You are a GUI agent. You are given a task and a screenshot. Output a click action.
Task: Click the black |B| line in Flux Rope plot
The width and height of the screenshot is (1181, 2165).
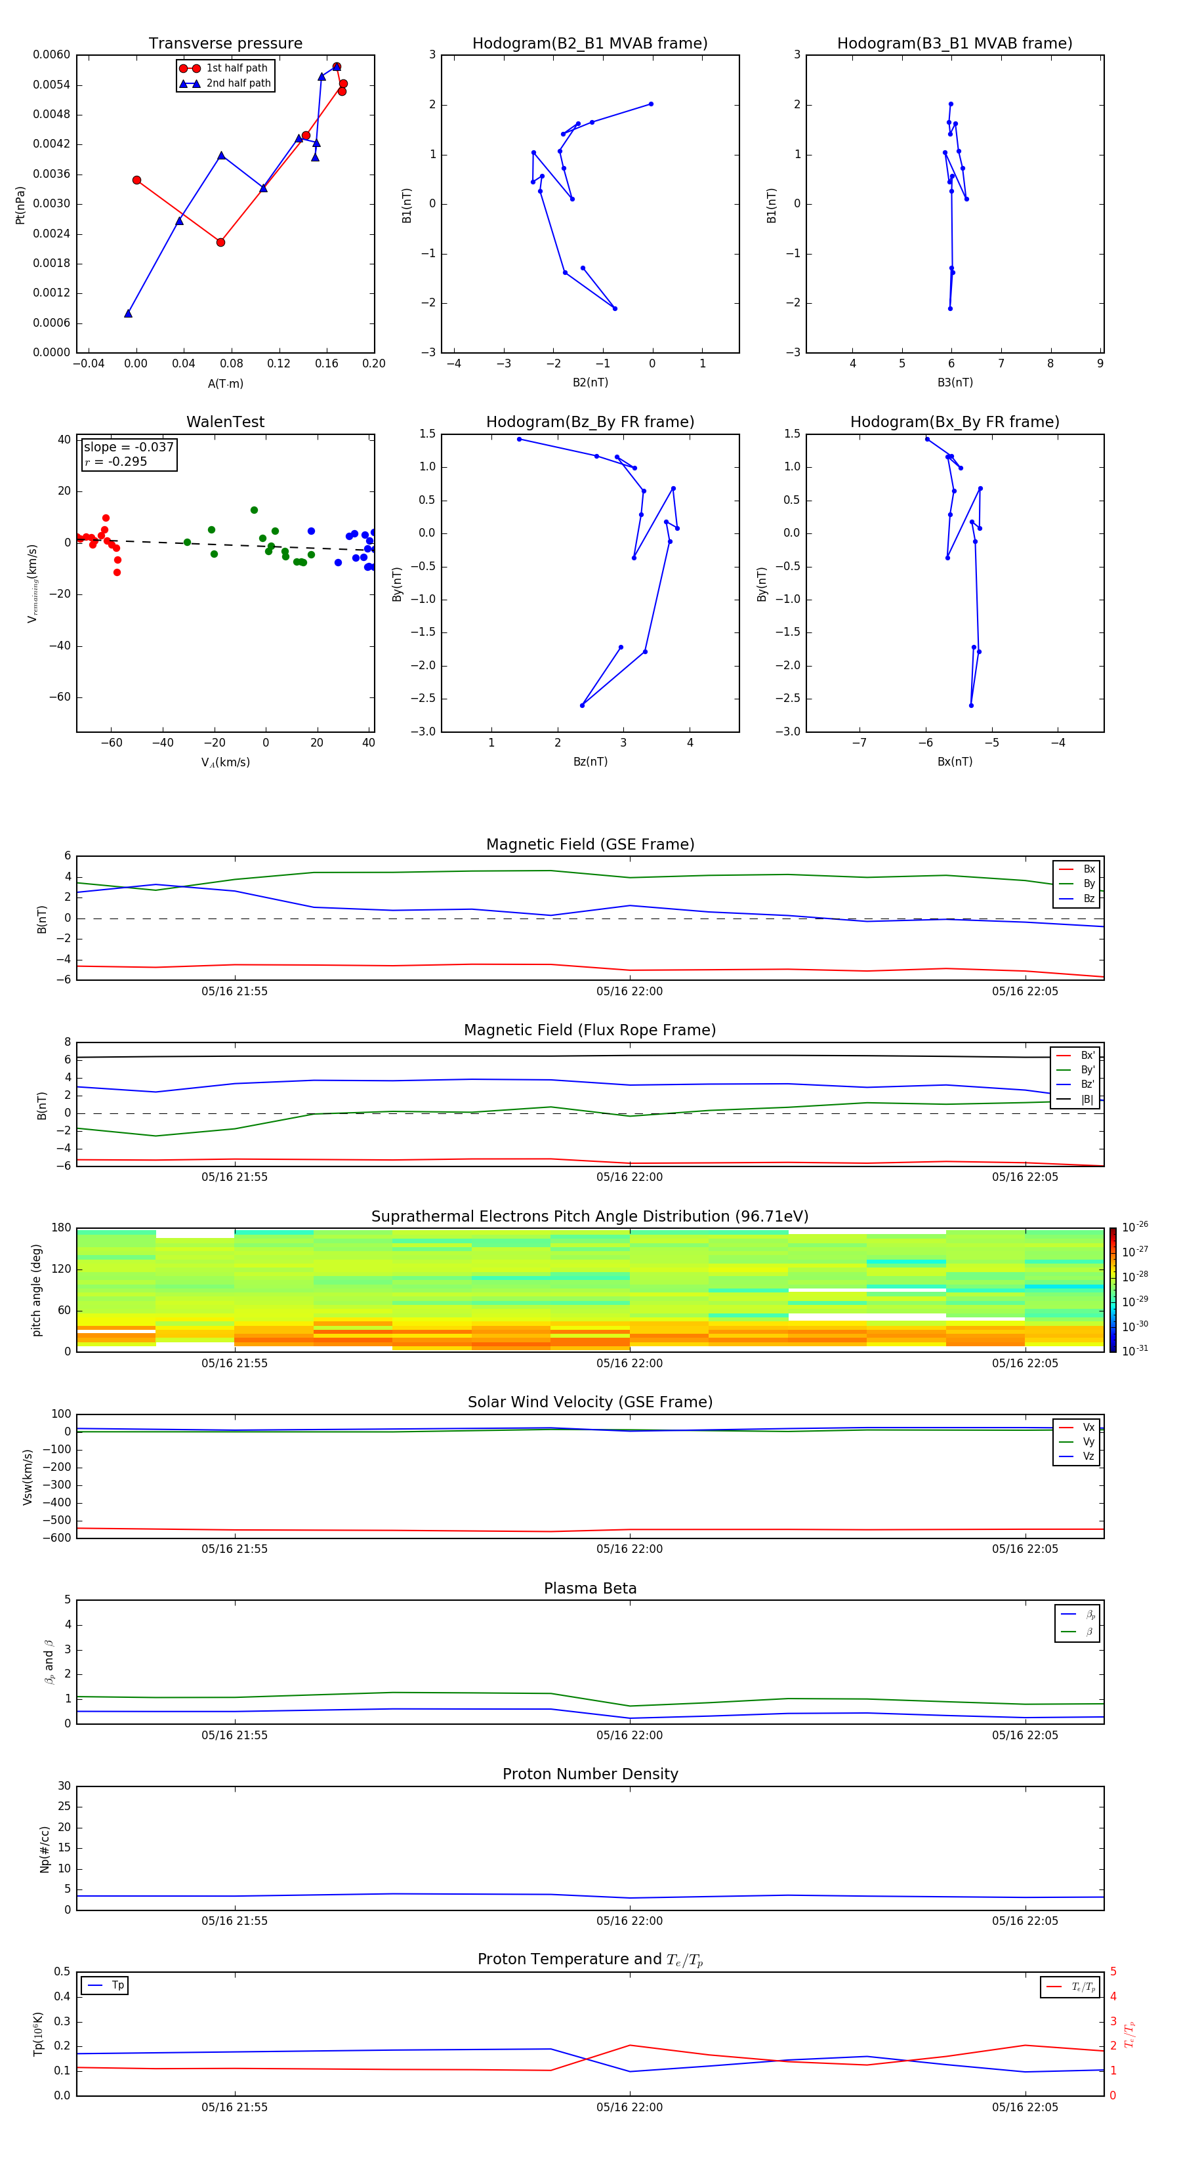(590, 1056)
